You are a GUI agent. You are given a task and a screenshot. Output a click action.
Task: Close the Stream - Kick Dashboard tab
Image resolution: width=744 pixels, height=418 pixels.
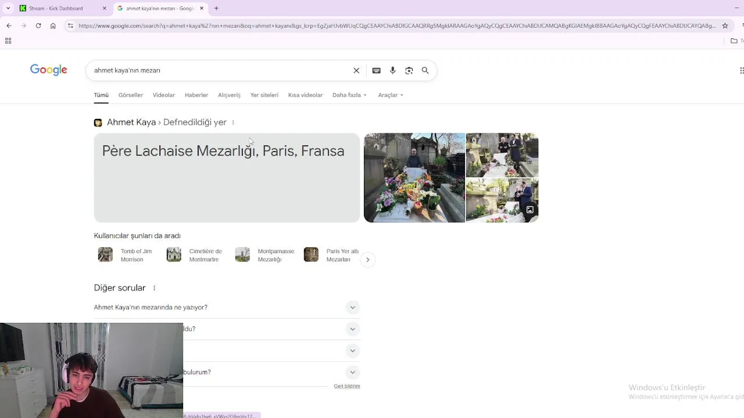point(105,8)
